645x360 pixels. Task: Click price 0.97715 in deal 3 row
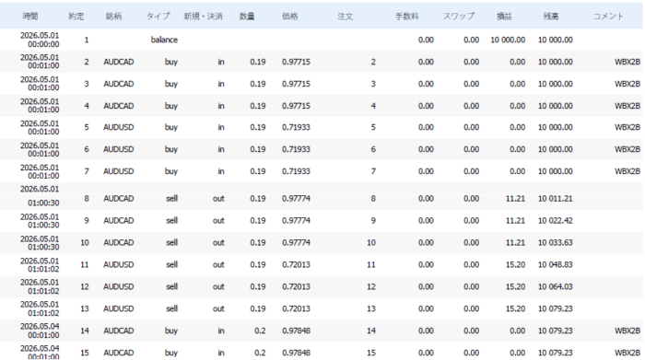296,84
